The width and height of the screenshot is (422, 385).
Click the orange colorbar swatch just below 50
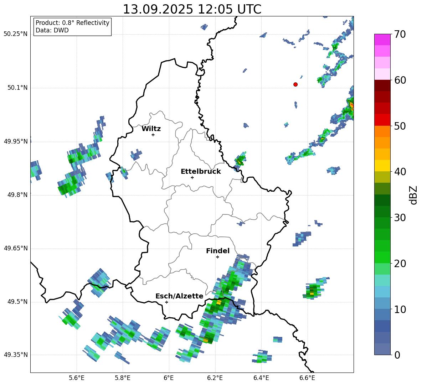click(382, 131)
